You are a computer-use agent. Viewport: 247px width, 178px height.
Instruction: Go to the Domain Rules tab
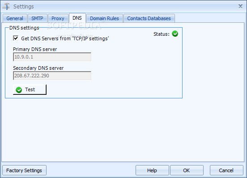104,18
